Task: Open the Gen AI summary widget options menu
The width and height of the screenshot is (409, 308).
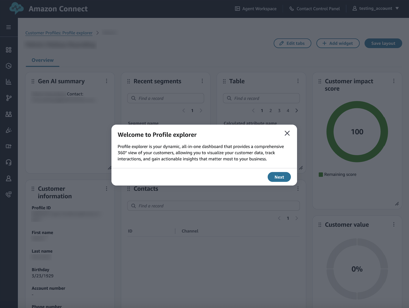Action: click(106, 81)
